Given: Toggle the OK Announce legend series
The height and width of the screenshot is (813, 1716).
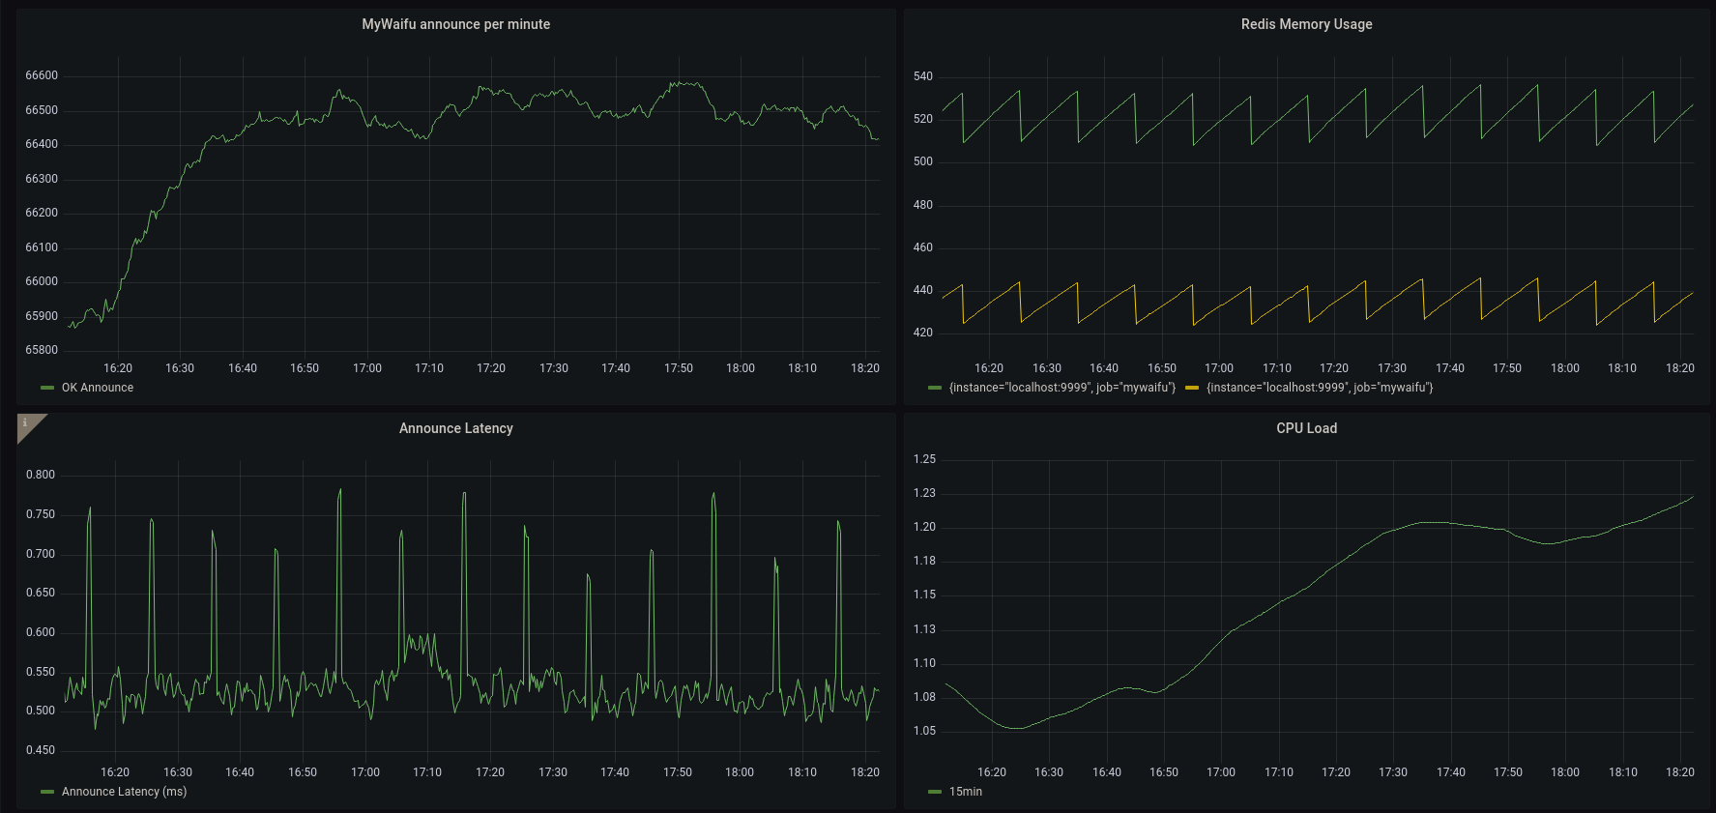Looking at the screenshot, I should click(98, 388).
